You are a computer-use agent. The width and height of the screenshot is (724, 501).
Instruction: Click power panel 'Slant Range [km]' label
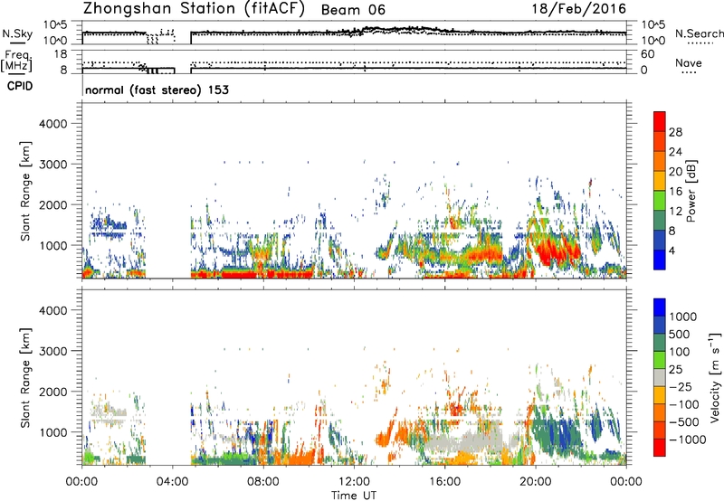pos(25,191)
